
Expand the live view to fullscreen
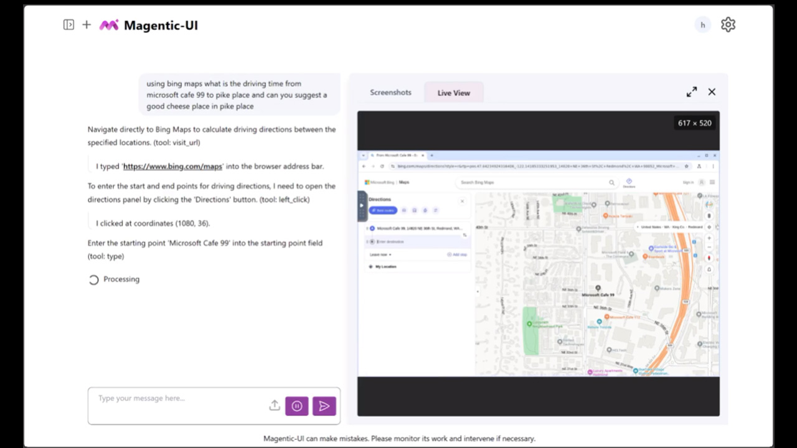coord(692,92)
